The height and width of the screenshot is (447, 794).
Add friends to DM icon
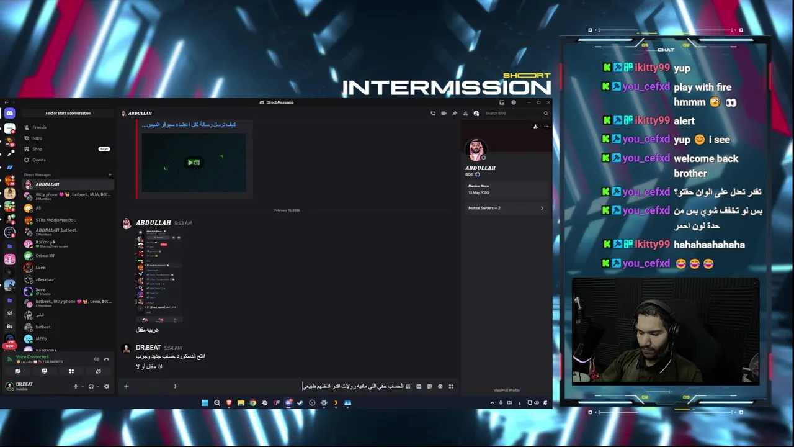coord(465,113)
